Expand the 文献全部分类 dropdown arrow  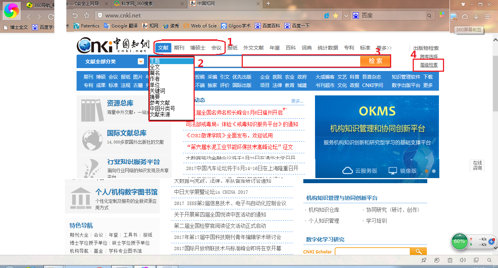click(x=141, y=62)
